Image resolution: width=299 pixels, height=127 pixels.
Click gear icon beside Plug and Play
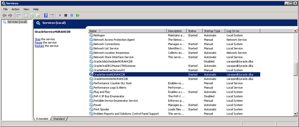click(91, 92)
